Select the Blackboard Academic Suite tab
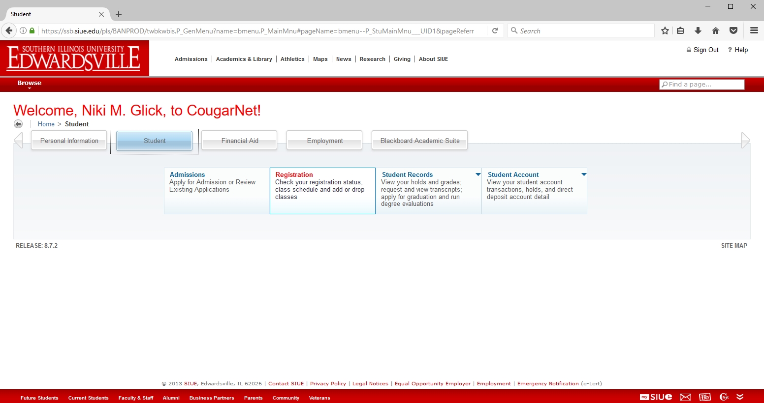 (x=420, y=141)
